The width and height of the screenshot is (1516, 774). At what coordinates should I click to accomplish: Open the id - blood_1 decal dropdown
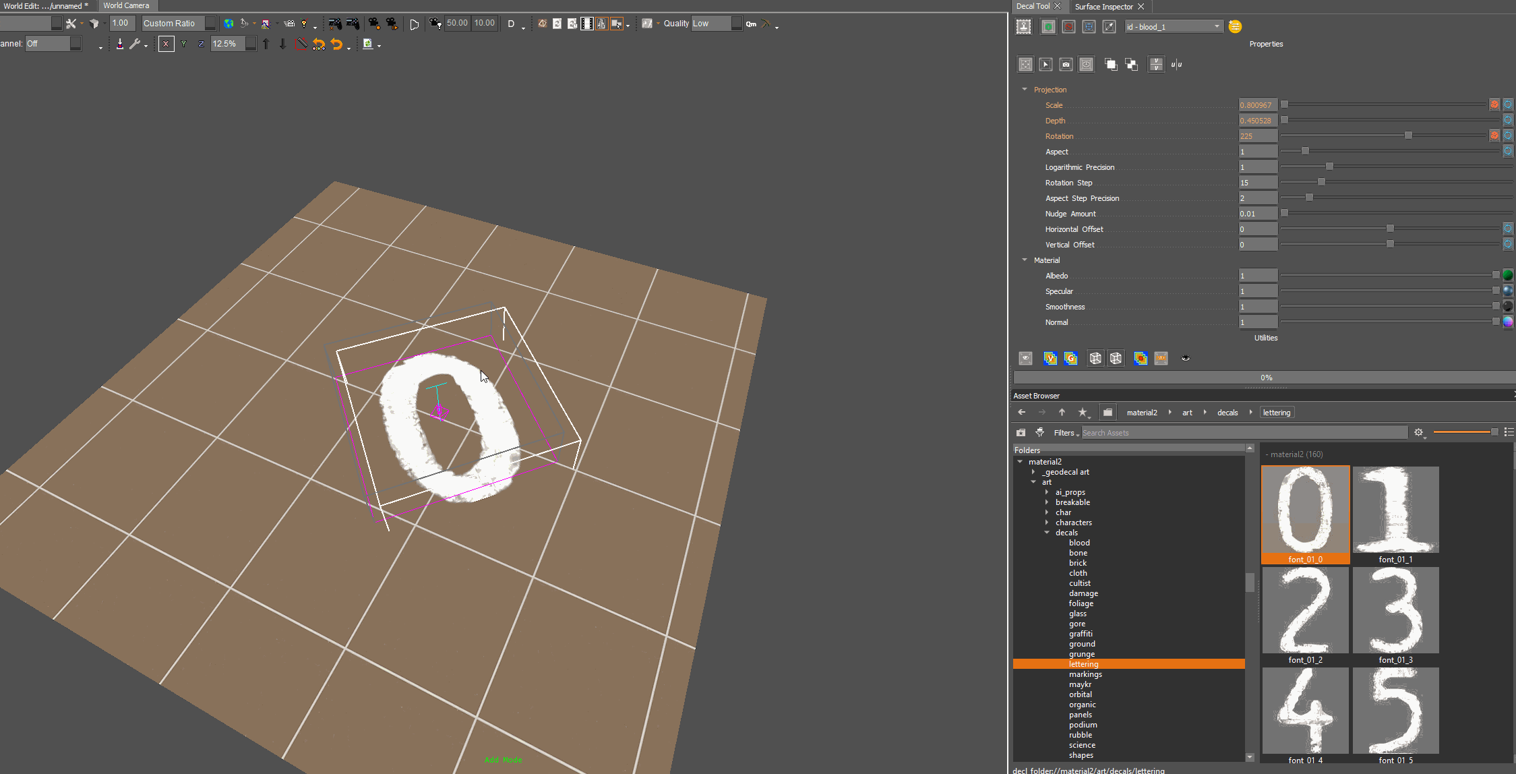pyautogui.click(x=1174, y=27)
